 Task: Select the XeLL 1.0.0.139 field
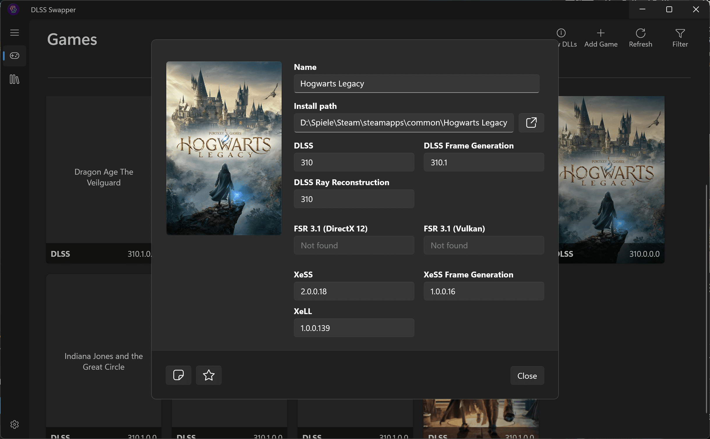[x=354, y=328]
